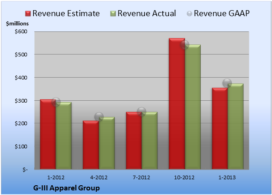Click the GAAP sphere marker for 4-2012

tap(99, 117)
